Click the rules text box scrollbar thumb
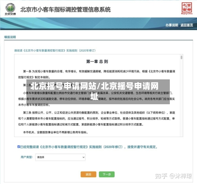This screenshot has width=197, height=184. (181, 57)
